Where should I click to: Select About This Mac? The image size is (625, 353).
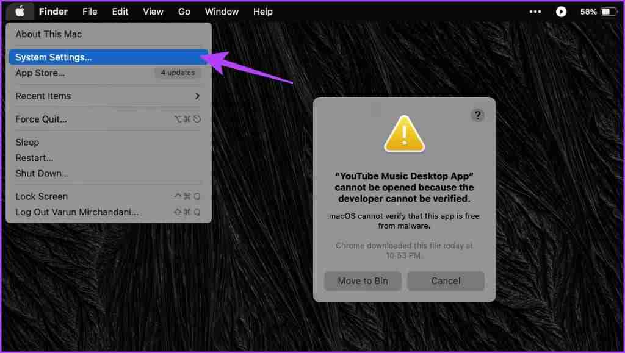[109, 34]
